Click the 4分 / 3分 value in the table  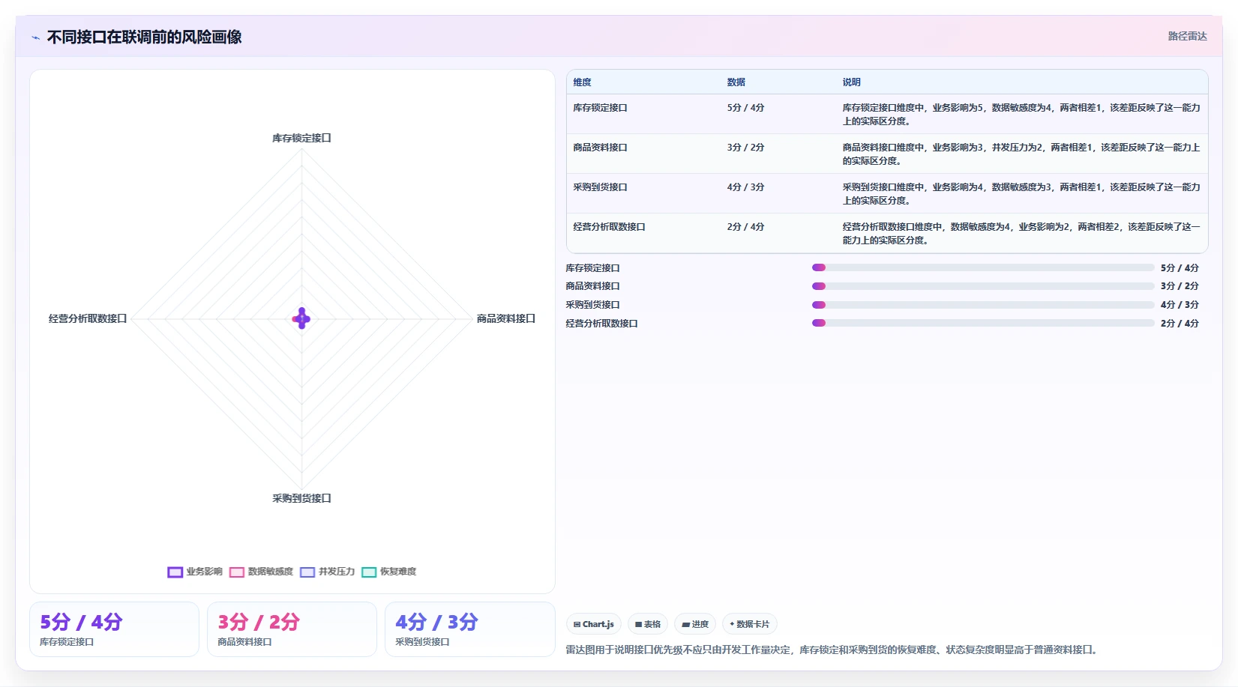click(745, 187)
